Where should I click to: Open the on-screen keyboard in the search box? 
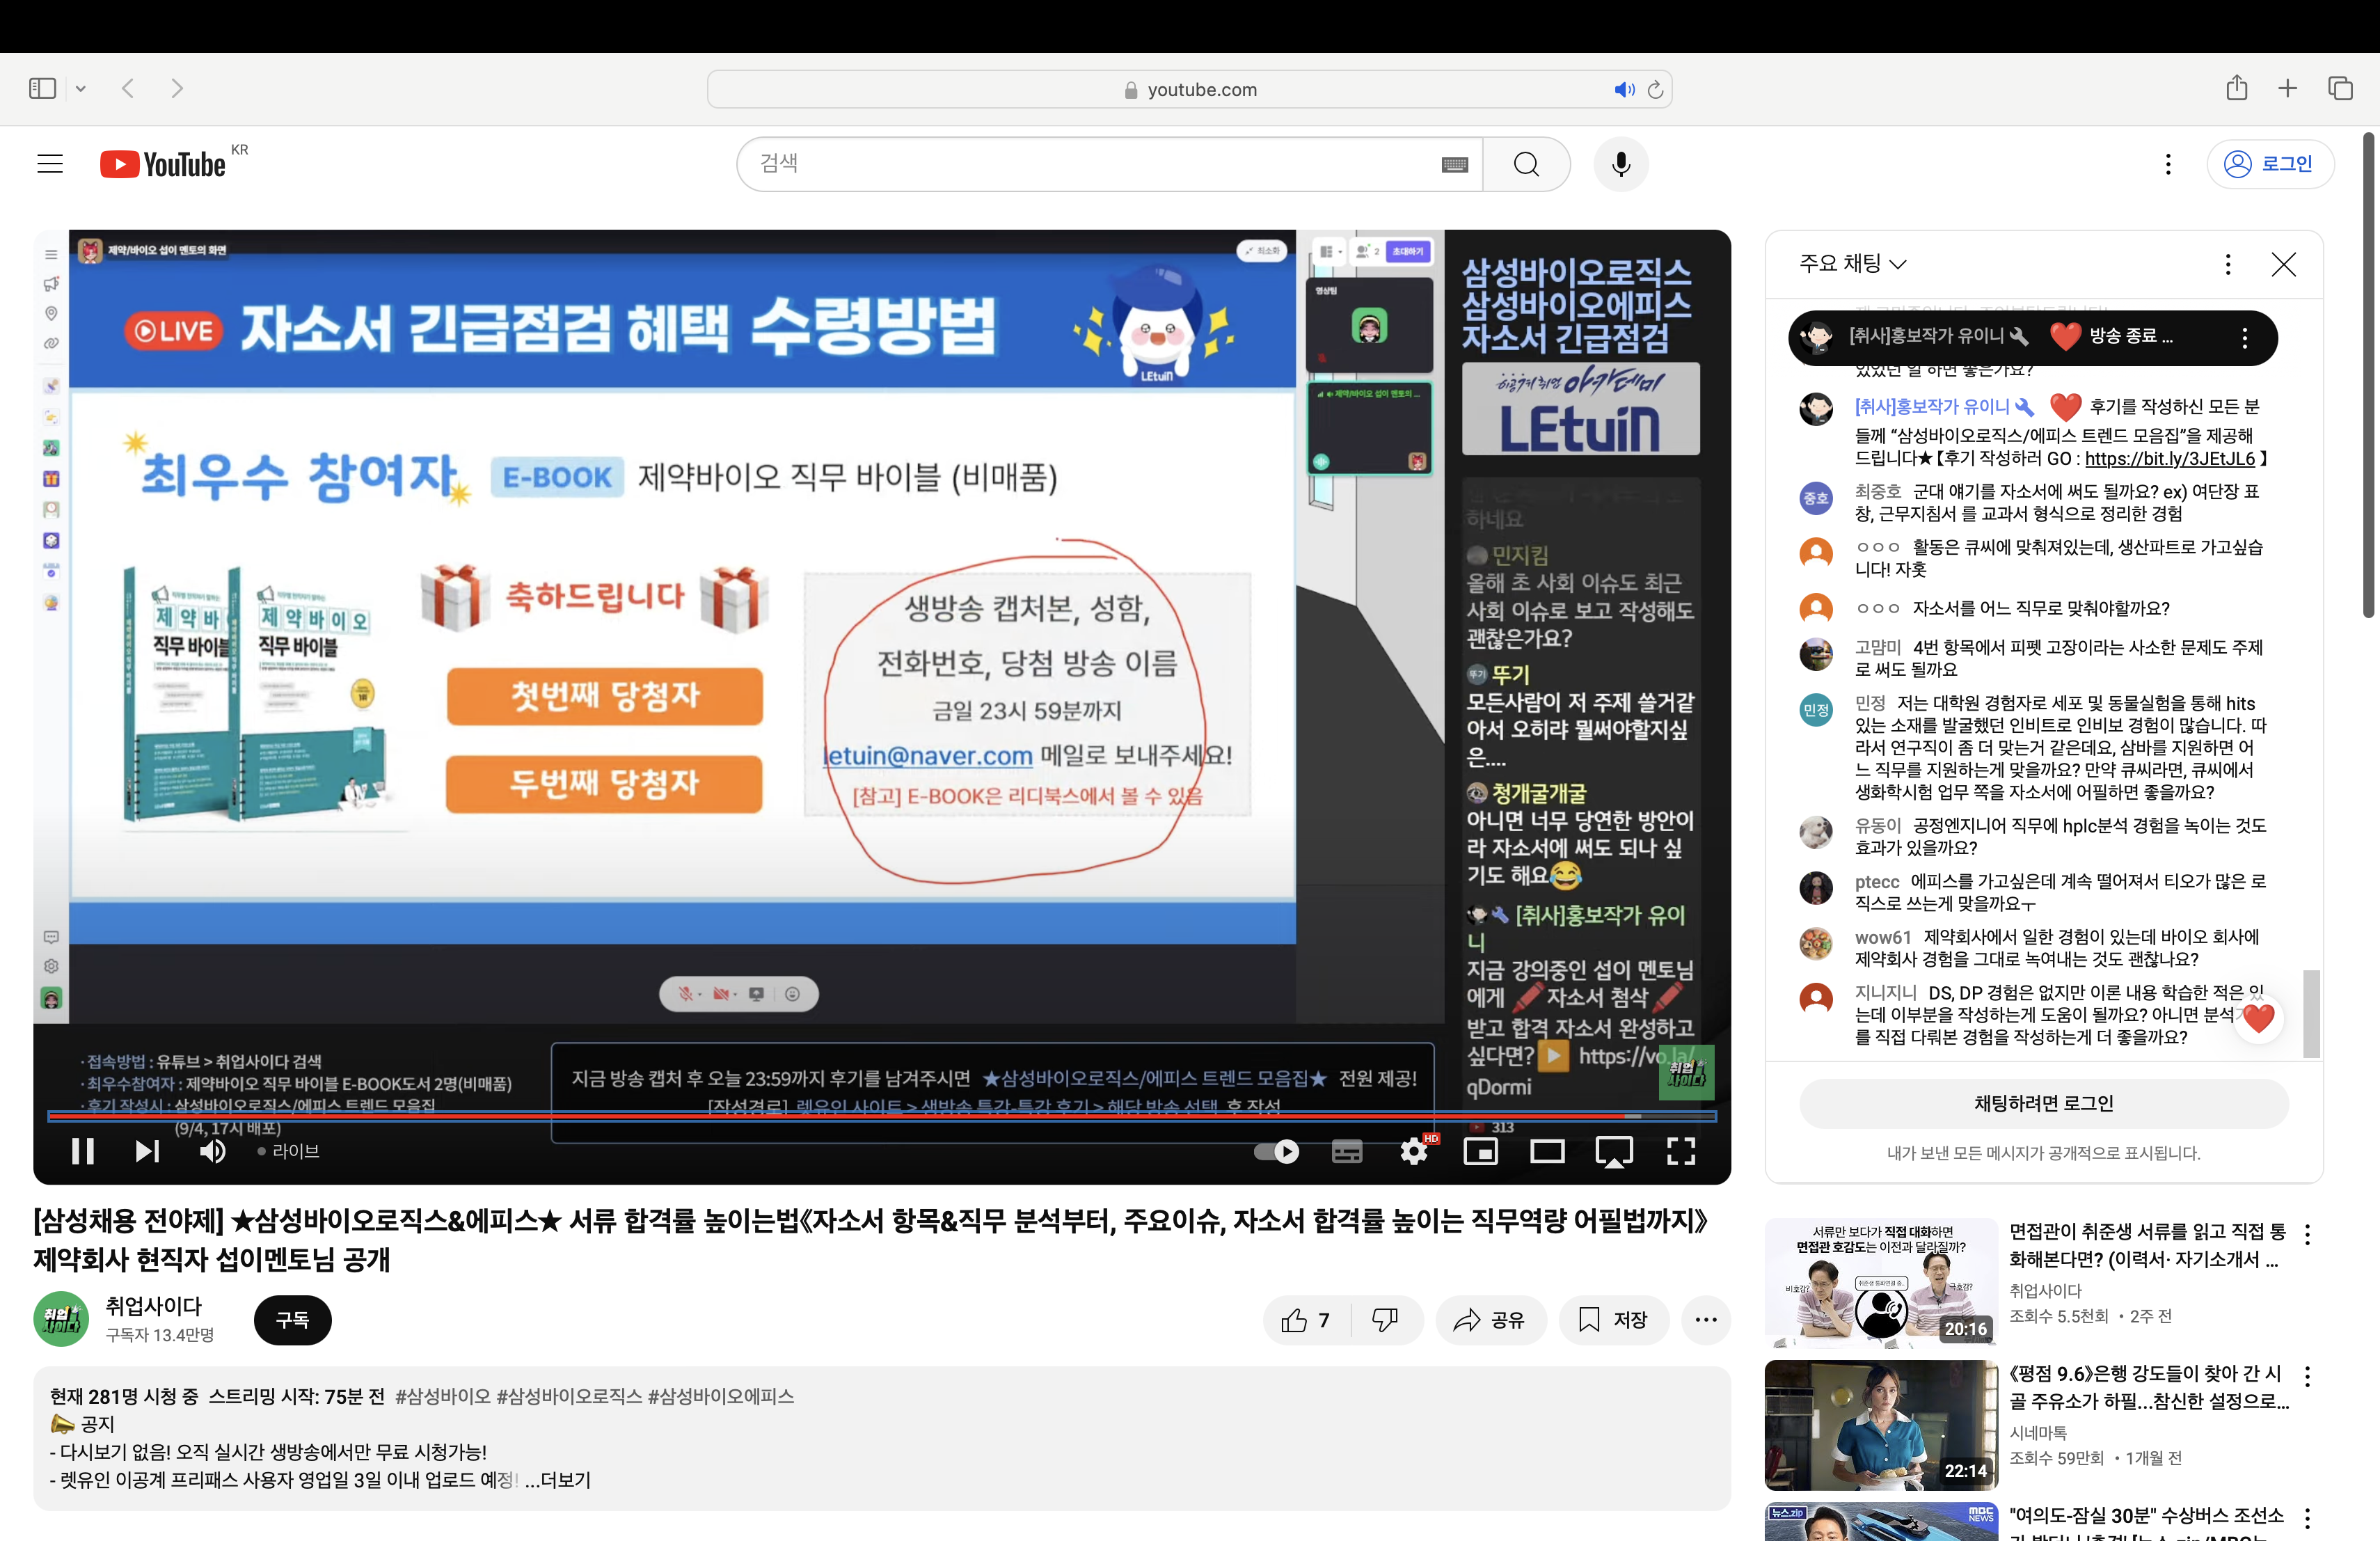pyautogui.click(x=1454, y=165)
